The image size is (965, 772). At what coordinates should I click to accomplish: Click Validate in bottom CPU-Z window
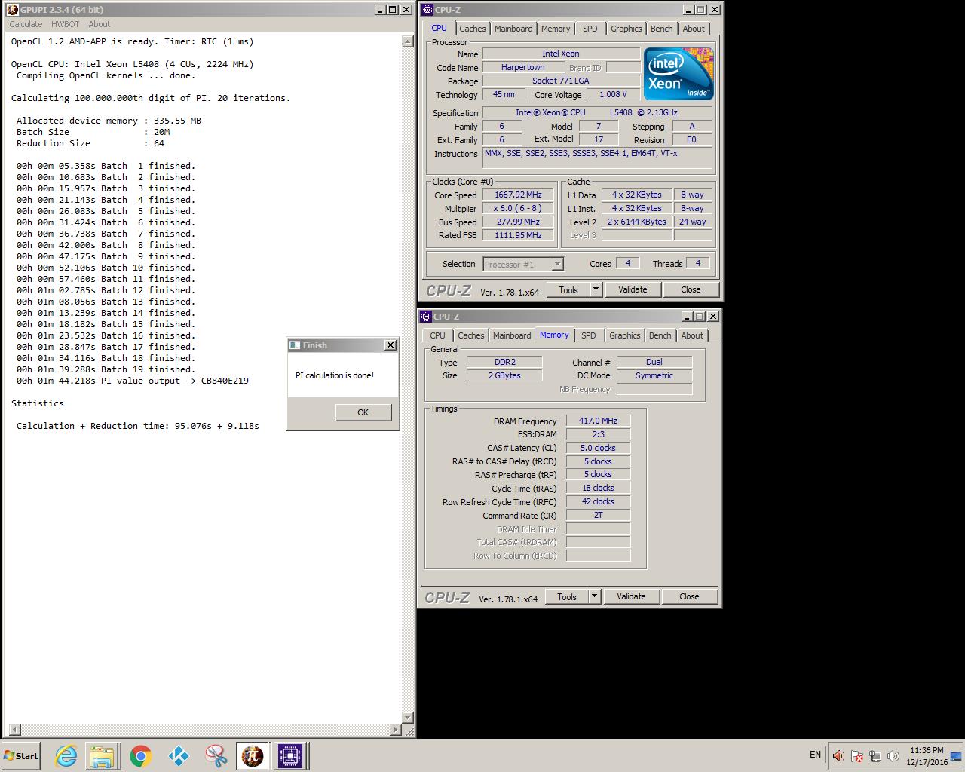coord(631,596)
